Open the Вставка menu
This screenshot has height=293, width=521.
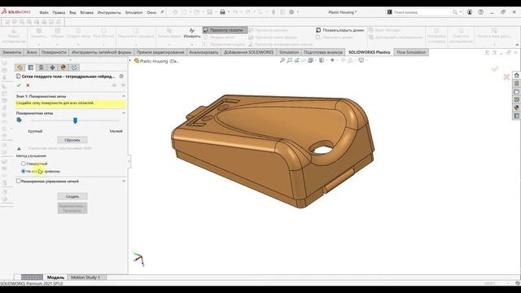pyautogui.click(x=87, y=12)
